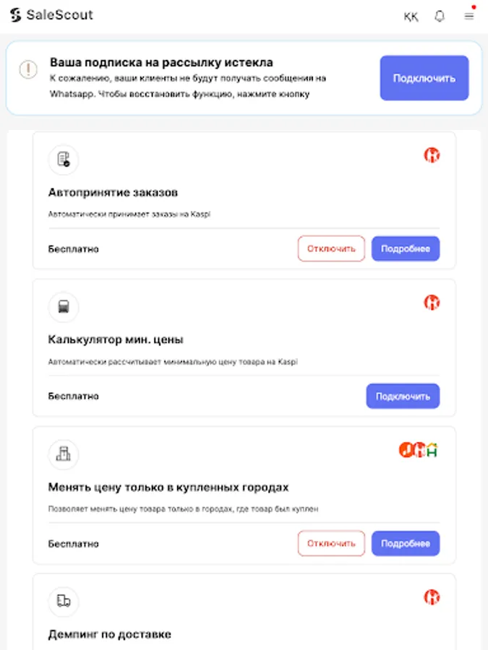Select the delivery icon on Демпинг по доставке card
Viewport: 488px width, 650px height.
[63, 602]
